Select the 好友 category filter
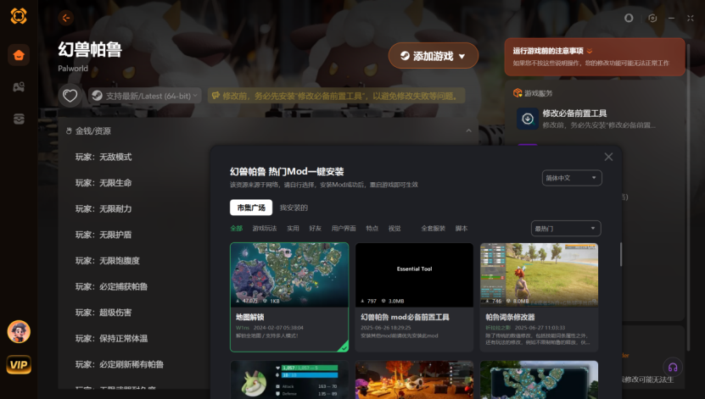 [316, 229]
